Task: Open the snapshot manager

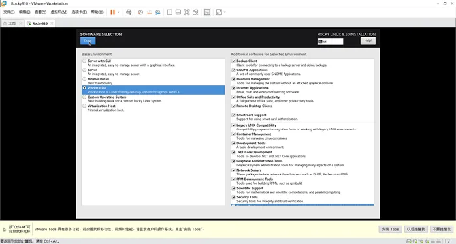Action: (x=158, y=12)
